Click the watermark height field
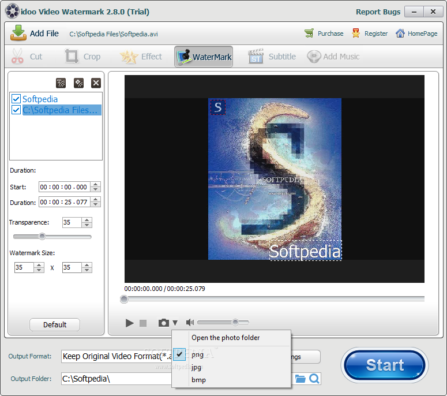This screenshot has width=447, height=396. tap(72, 268)
